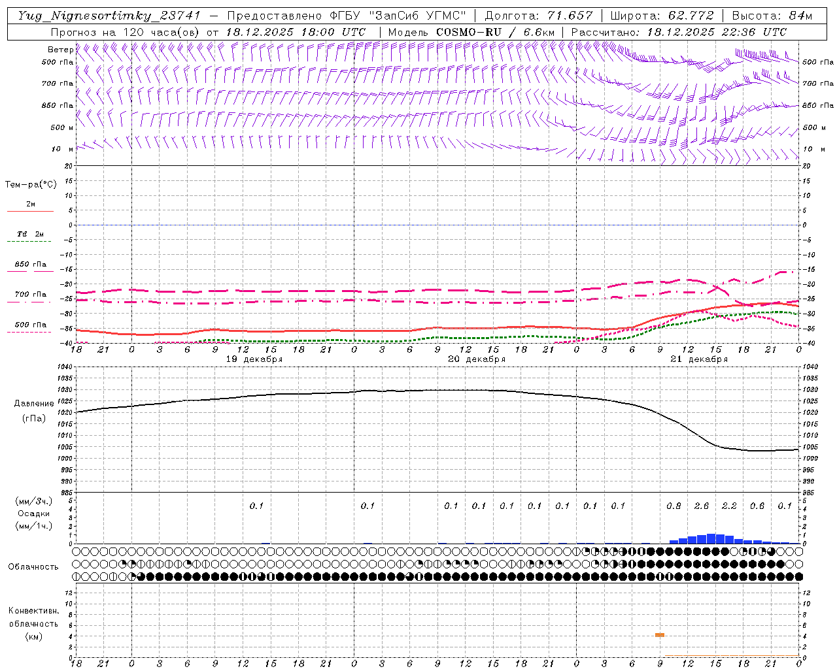Click the Модель COSMO-RU / 6.6км label
The width and height of the screenshot is (837, 669).
pyautogui.click(x=471, y=32)
